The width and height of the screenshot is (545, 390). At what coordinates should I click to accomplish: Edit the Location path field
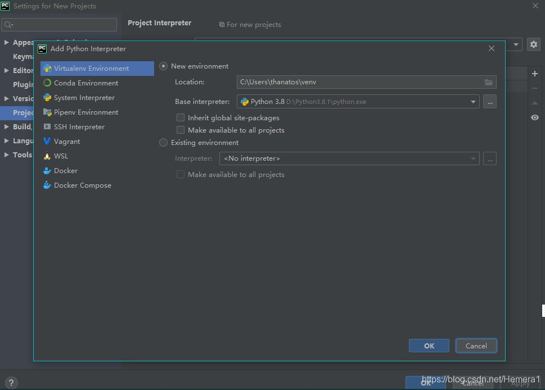point(366,82)
